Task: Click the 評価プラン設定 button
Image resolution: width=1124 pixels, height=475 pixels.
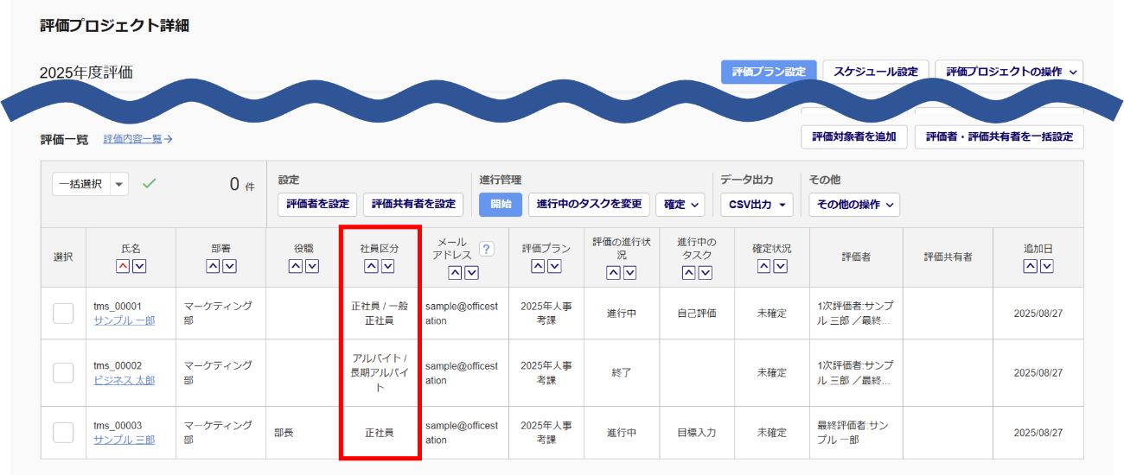Action: 768,72
